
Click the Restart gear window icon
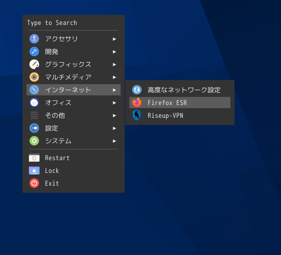pos(34,158)
